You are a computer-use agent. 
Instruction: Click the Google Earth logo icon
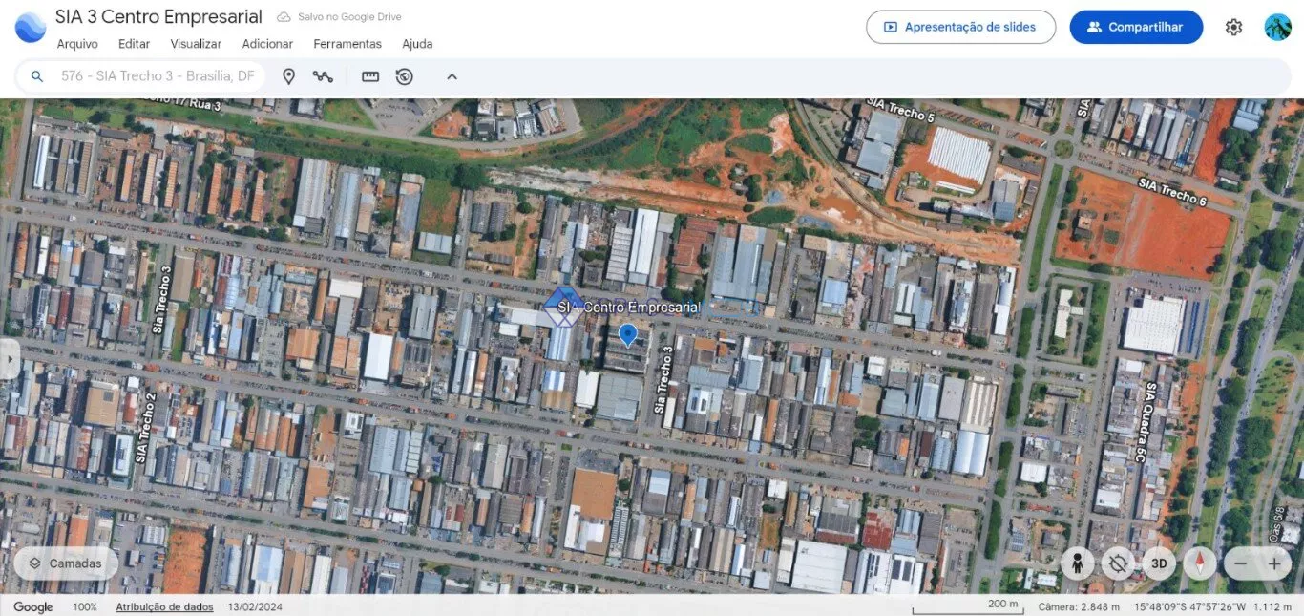(31, 27)
